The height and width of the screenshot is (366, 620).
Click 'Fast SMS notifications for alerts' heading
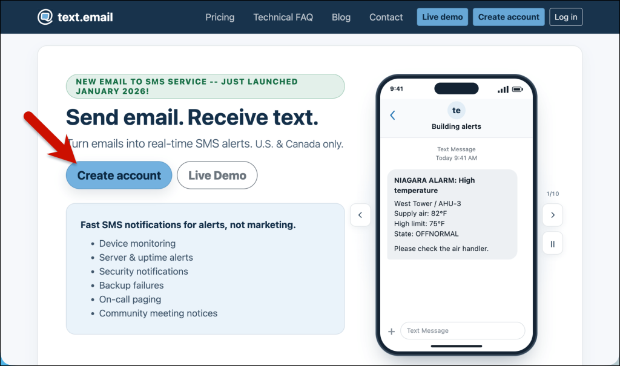[x=188, y=225]
